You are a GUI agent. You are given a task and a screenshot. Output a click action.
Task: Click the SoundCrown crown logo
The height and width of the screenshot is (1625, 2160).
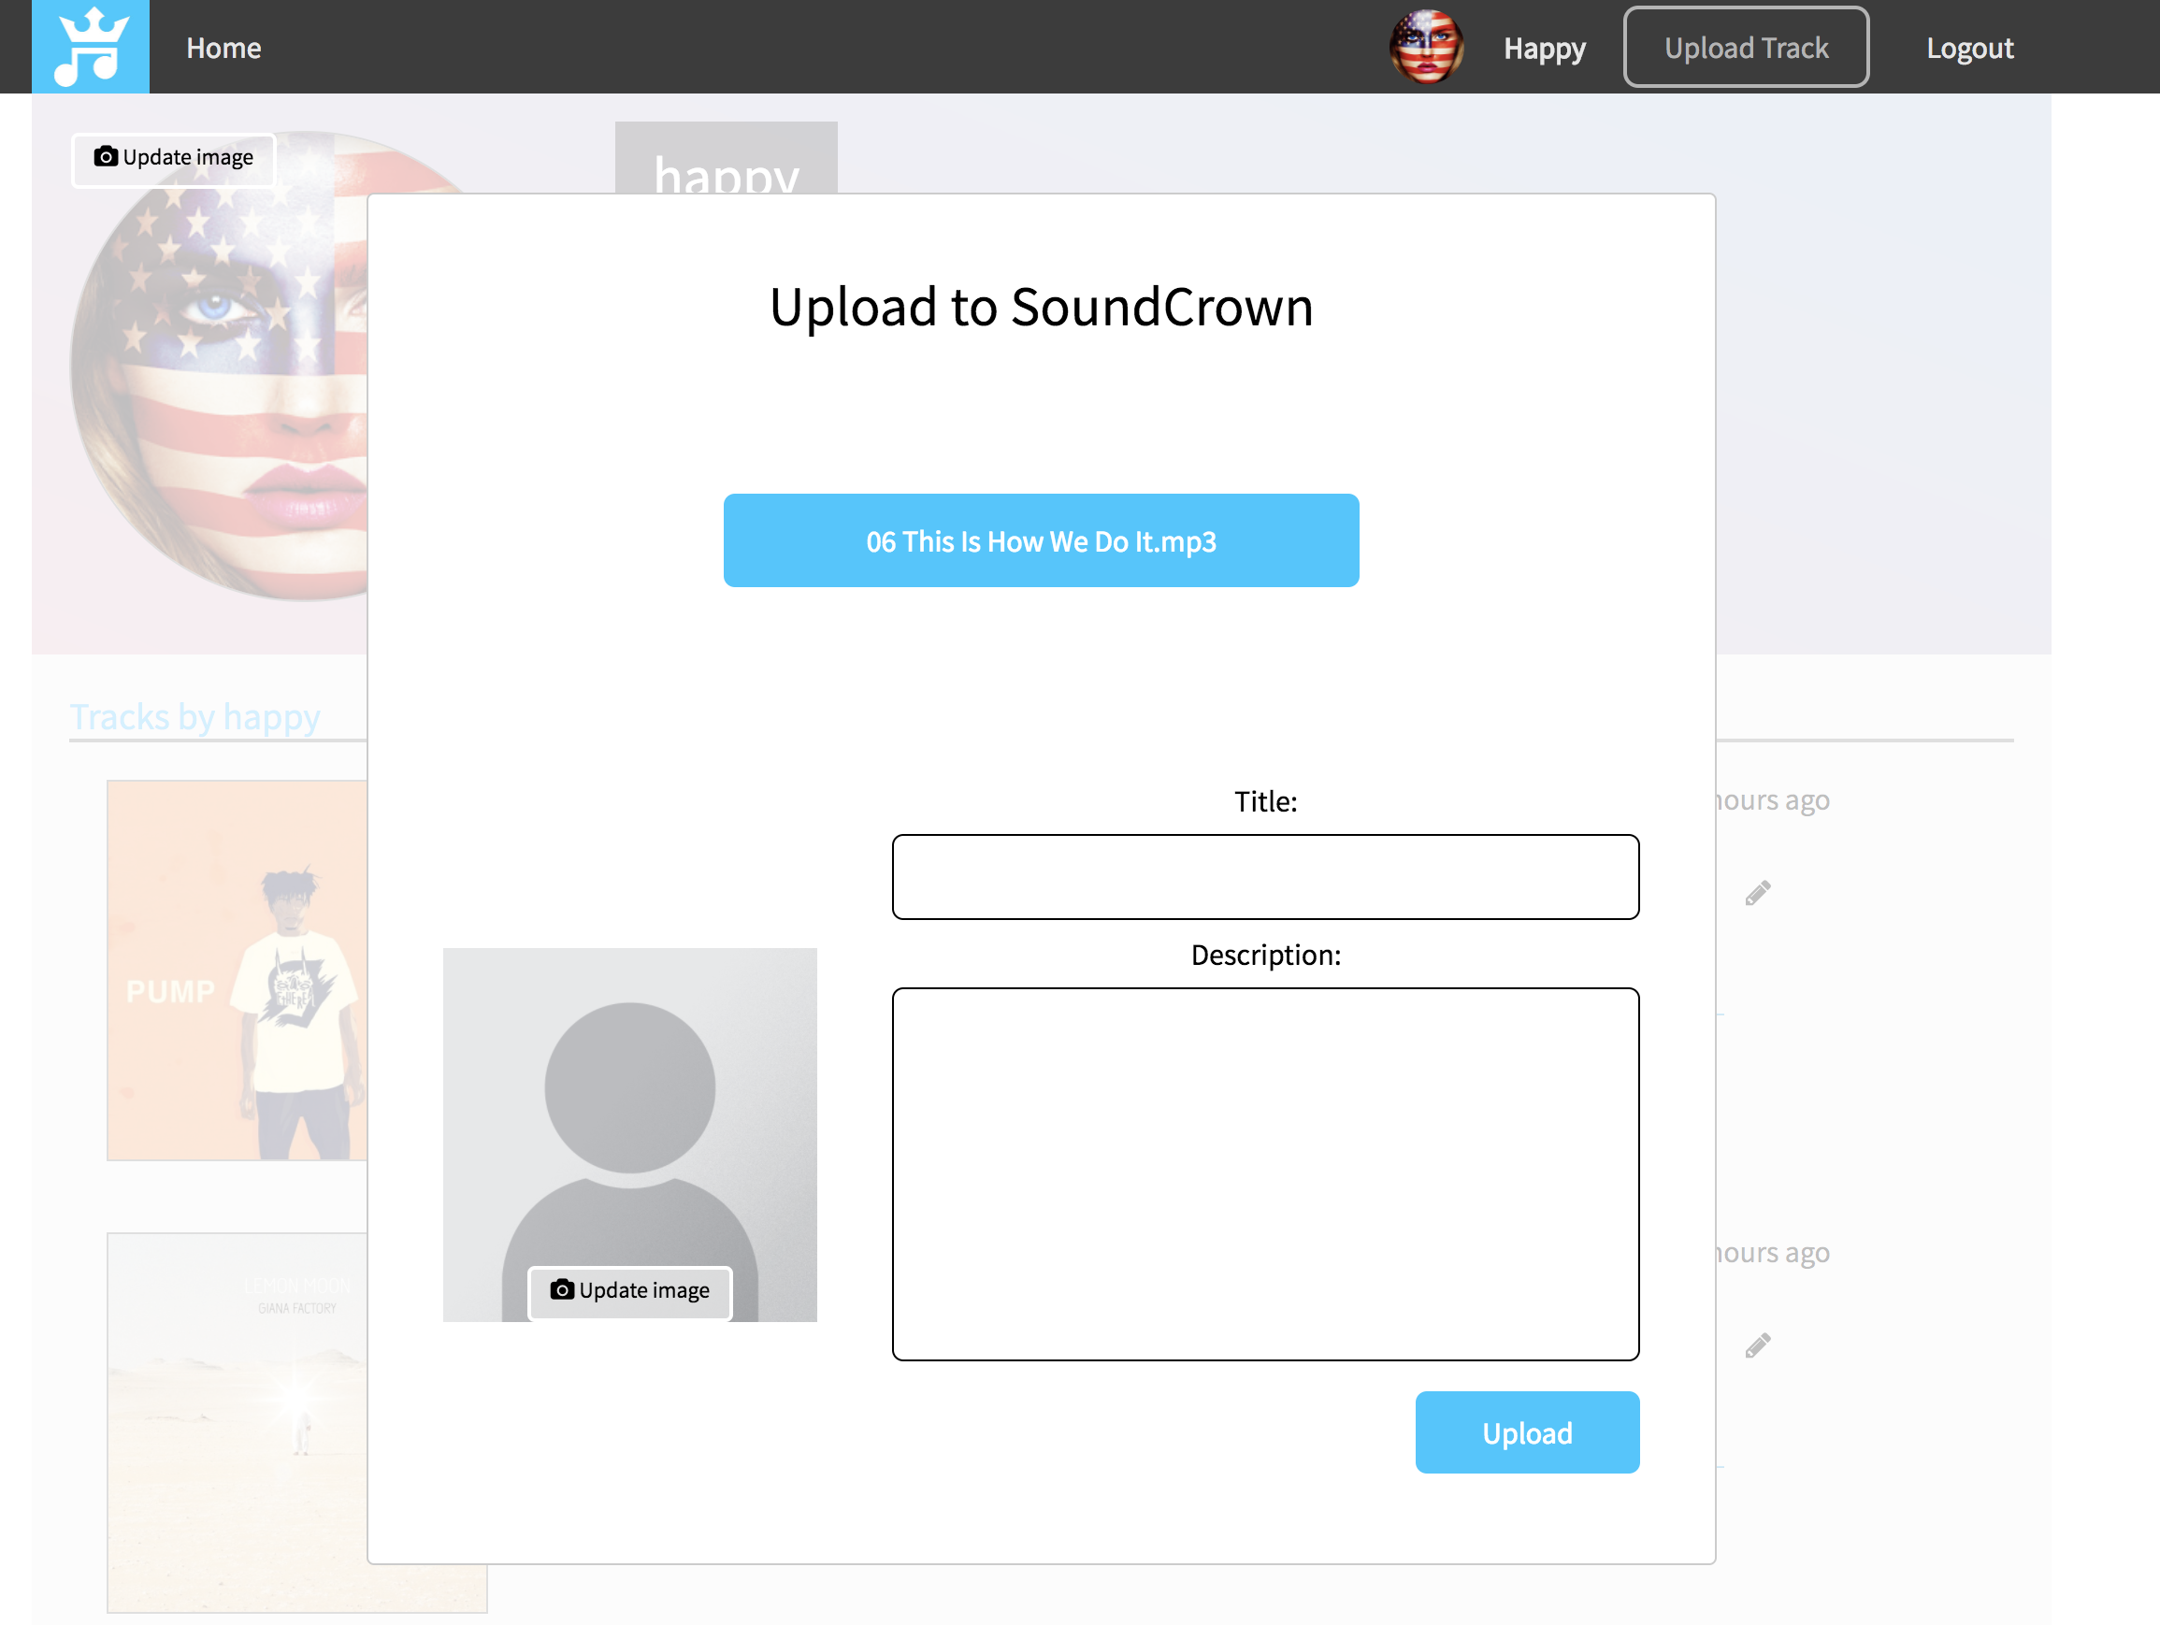pyautogui.click(x=90, y=46)
